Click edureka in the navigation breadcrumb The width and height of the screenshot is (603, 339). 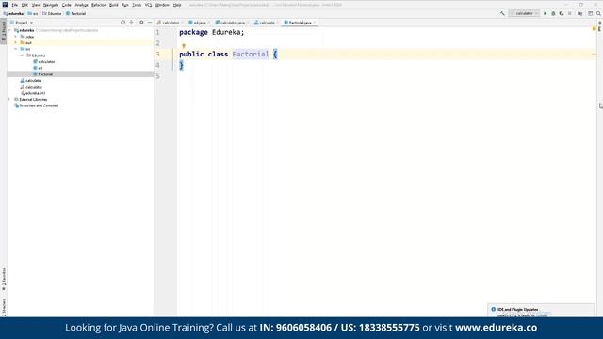pos(13,13)
